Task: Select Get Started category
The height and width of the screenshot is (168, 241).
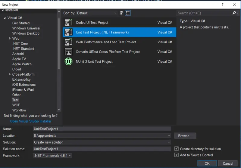Action: (x=21, y=23)
